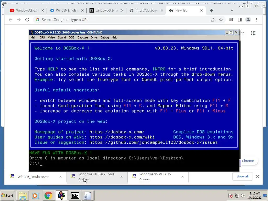Go back in Chrome
The image size is (268, 201).
10,20
